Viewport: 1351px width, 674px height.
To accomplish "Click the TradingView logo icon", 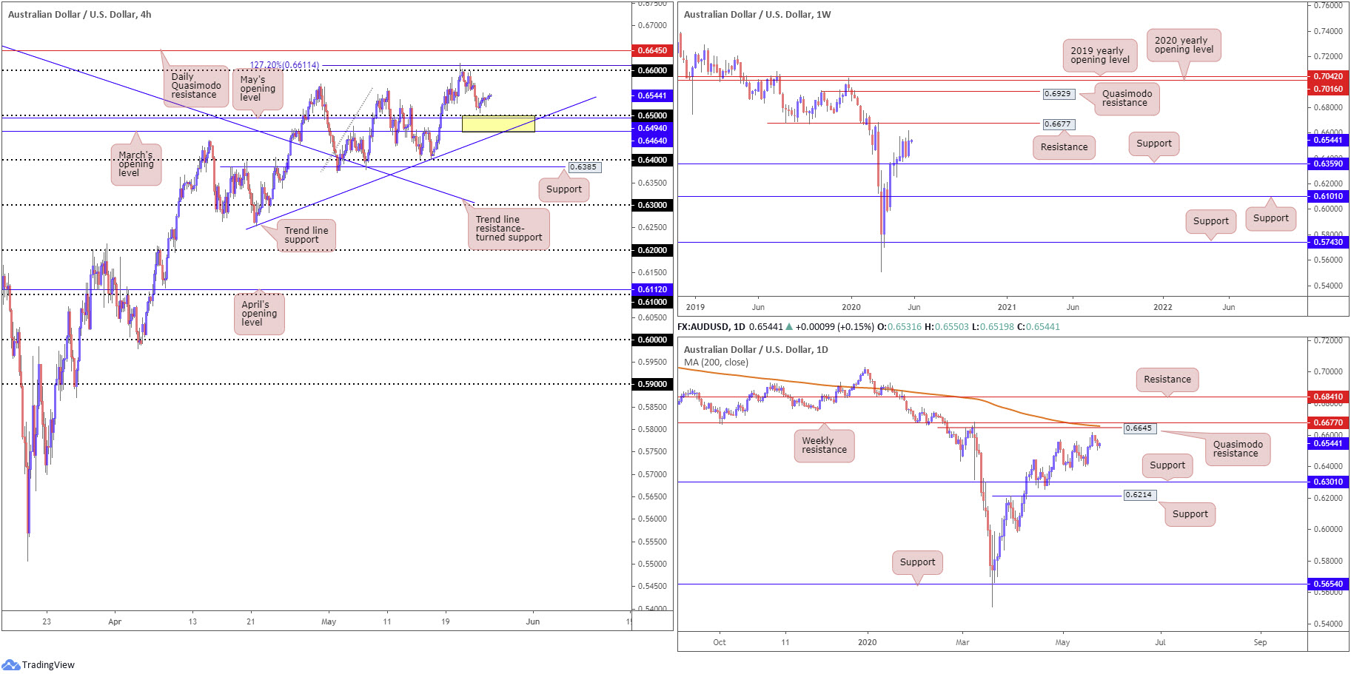I will click(x=10, y=664).
